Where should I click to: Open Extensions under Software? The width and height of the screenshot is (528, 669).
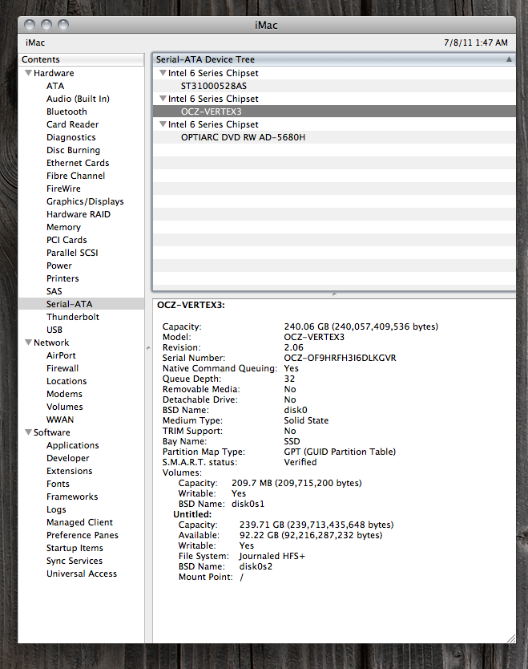tap(70, 471)
